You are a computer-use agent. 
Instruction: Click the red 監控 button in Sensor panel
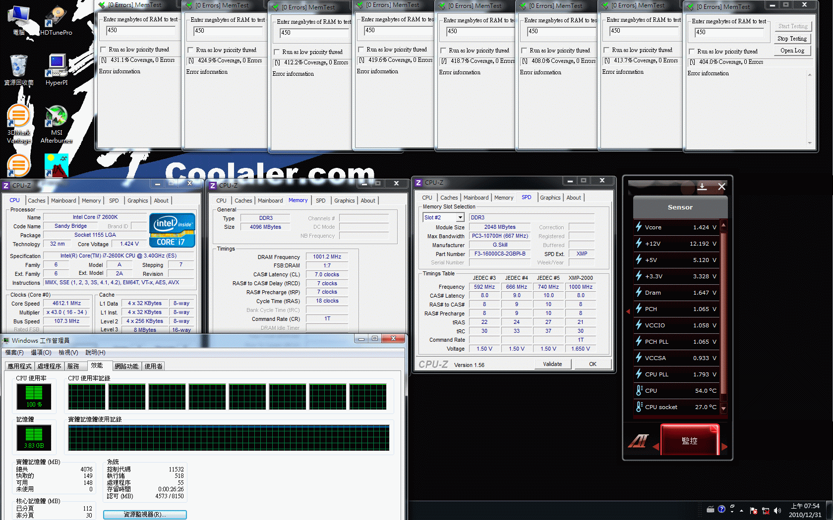pos(690,440)
